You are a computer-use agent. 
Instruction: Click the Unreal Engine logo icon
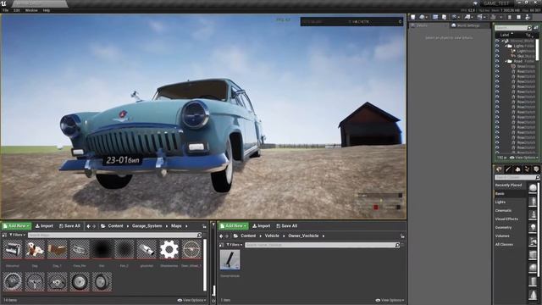pyautogui.click(x=3, y=3)
